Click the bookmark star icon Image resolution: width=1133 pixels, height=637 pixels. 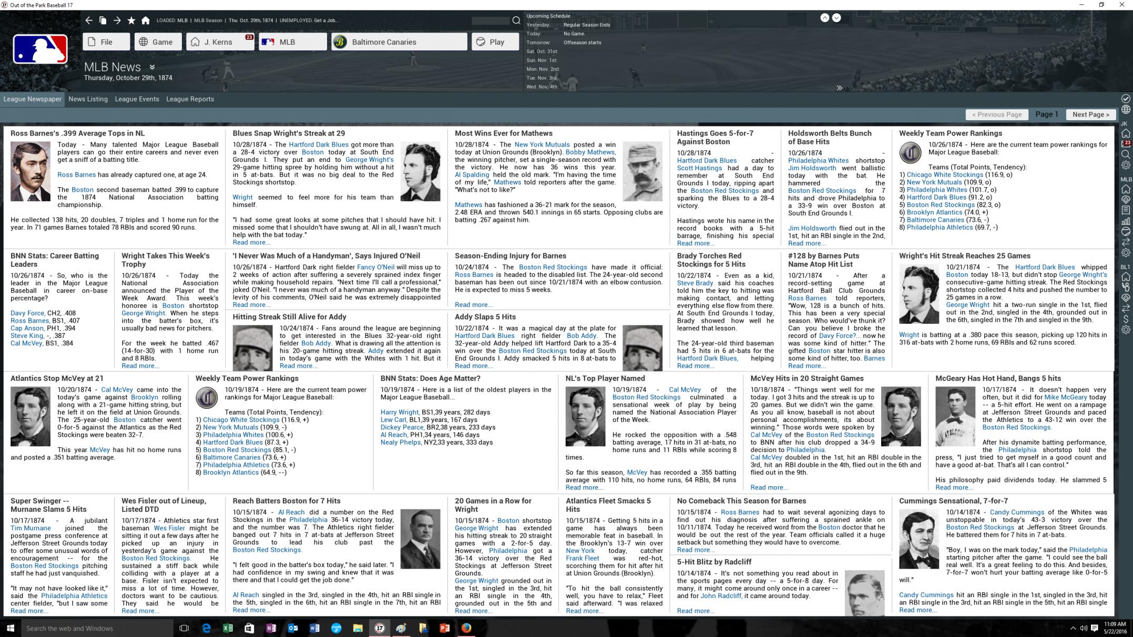[x=131, y=20]
